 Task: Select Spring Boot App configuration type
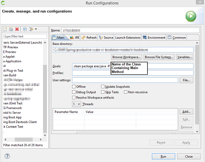[13, 118]
